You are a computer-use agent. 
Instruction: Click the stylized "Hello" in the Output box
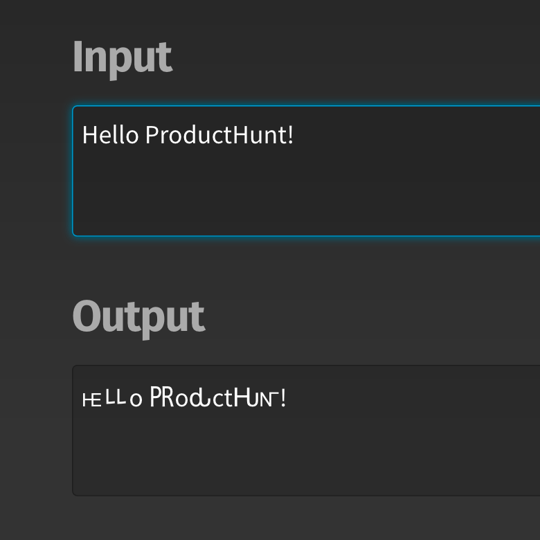(111, 399)
